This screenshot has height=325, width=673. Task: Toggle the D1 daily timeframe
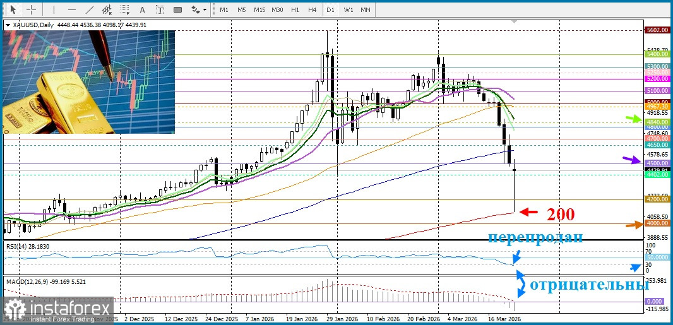(x=330, y=9)
